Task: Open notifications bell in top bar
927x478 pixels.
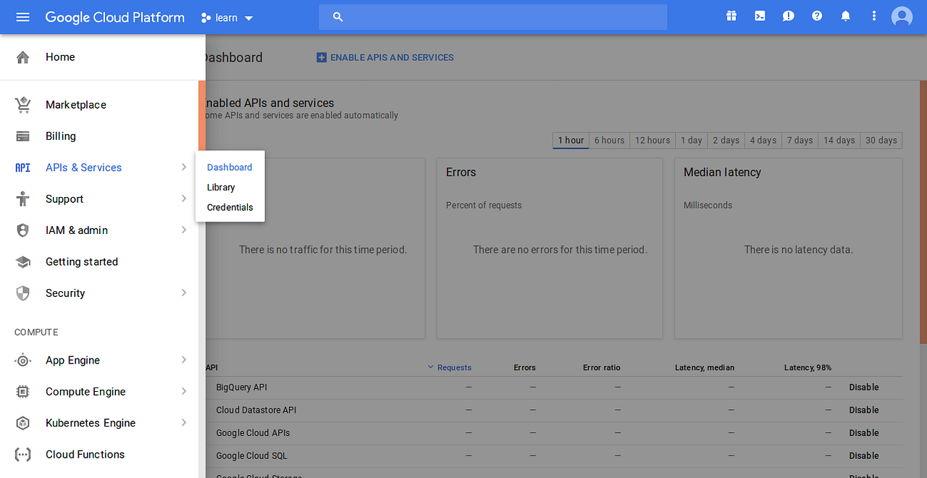Action: [x=845, y=15]
